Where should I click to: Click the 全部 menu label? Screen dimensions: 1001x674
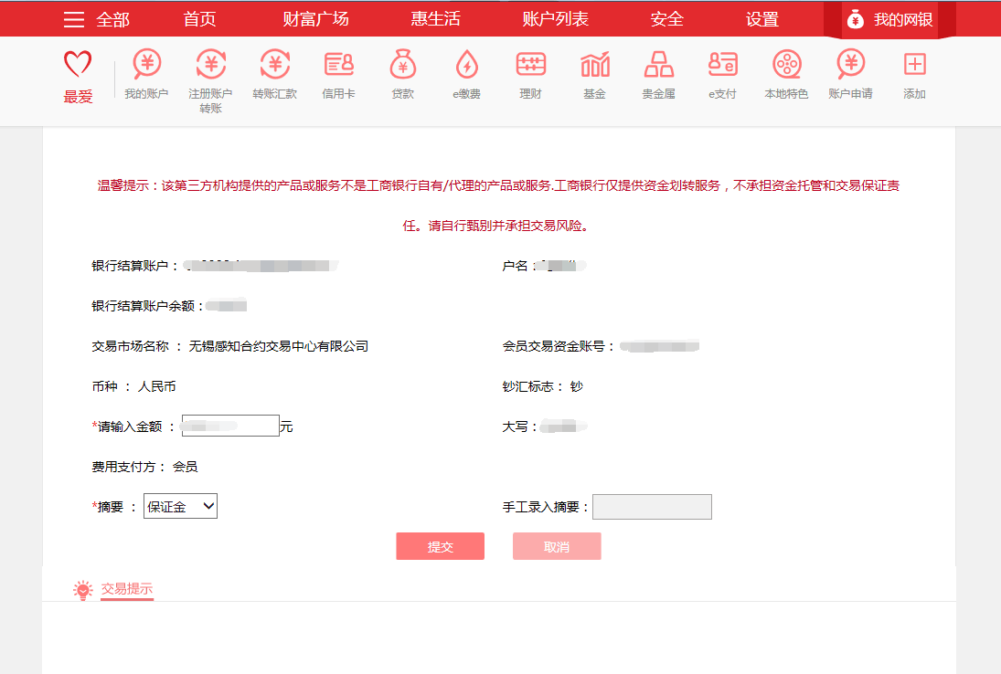coord(113,20)
